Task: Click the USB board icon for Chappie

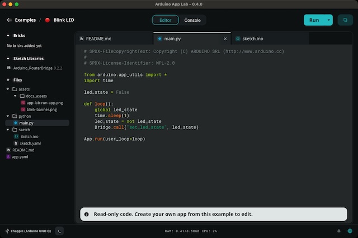Action: (x=6, y=230)
